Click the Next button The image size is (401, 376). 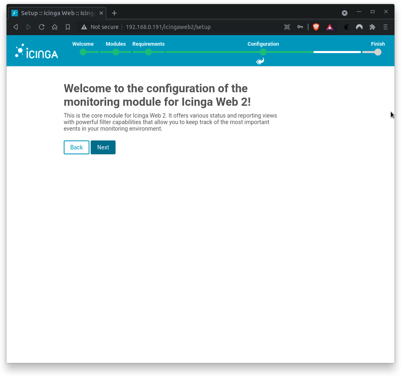coord(103,147)
